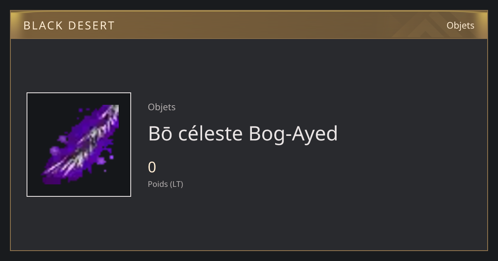
Task: Open the BLACK DESERT logo text
Action: pyautogui.click(x=69, y=26)
